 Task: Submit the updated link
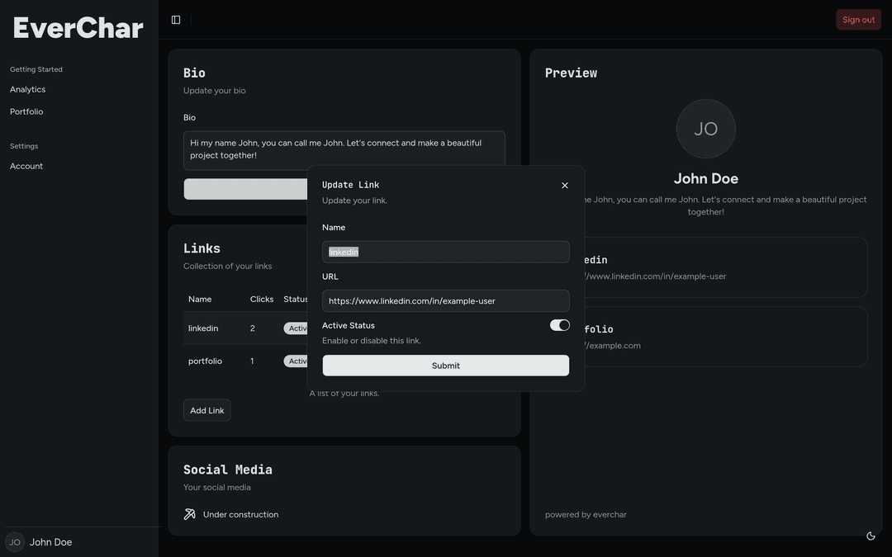445,366
